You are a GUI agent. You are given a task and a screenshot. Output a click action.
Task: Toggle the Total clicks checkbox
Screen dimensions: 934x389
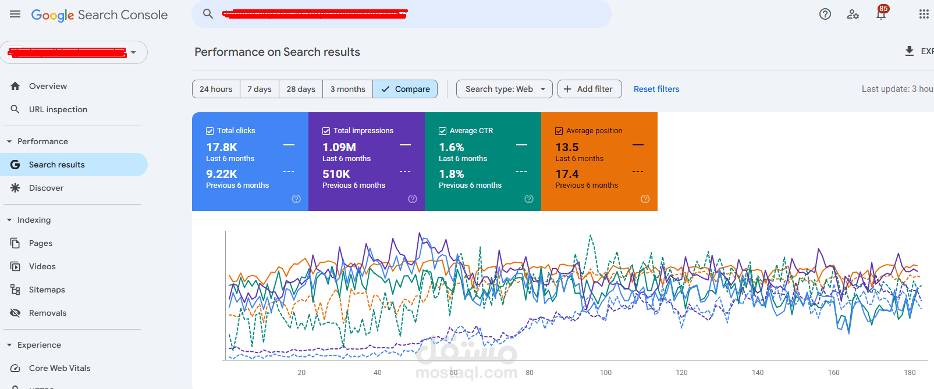coord(210,131)
